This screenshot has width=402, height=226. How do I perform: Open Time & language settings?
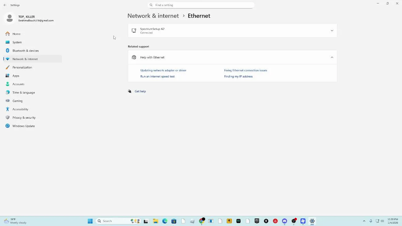33,92
